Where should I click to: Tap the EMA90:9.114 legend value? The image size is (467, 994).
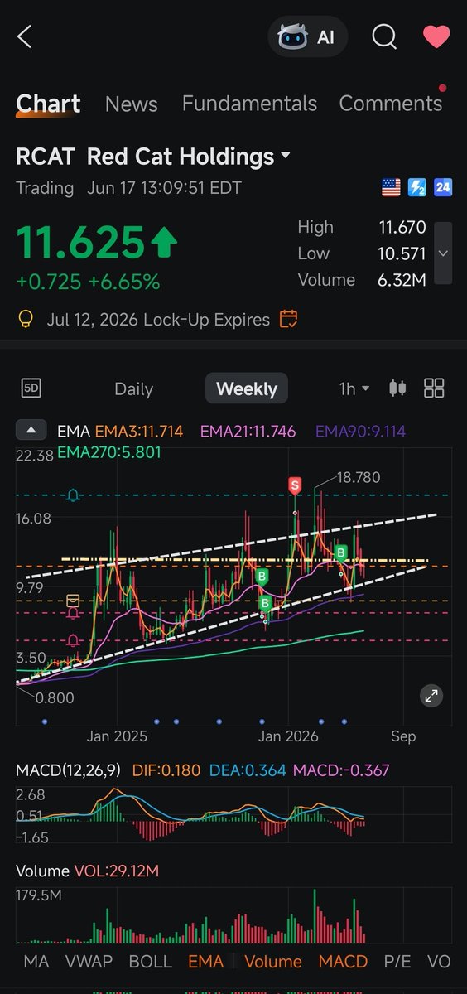[x=361, y=431]
